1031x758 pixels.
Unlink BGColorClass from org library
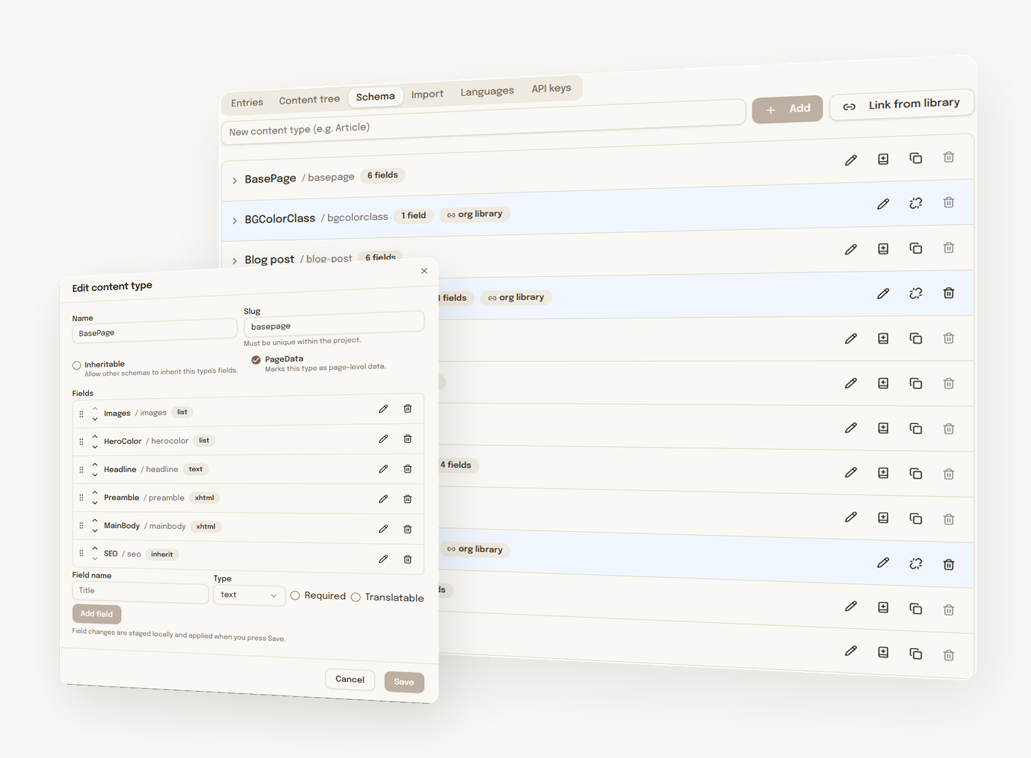[916, 203]
